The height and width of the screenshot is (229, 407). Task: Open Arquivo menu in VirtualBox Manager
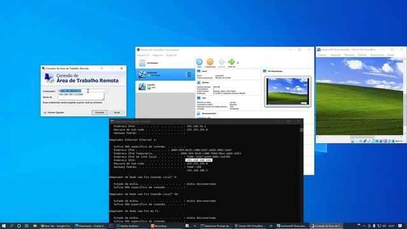tap(143, 55)
